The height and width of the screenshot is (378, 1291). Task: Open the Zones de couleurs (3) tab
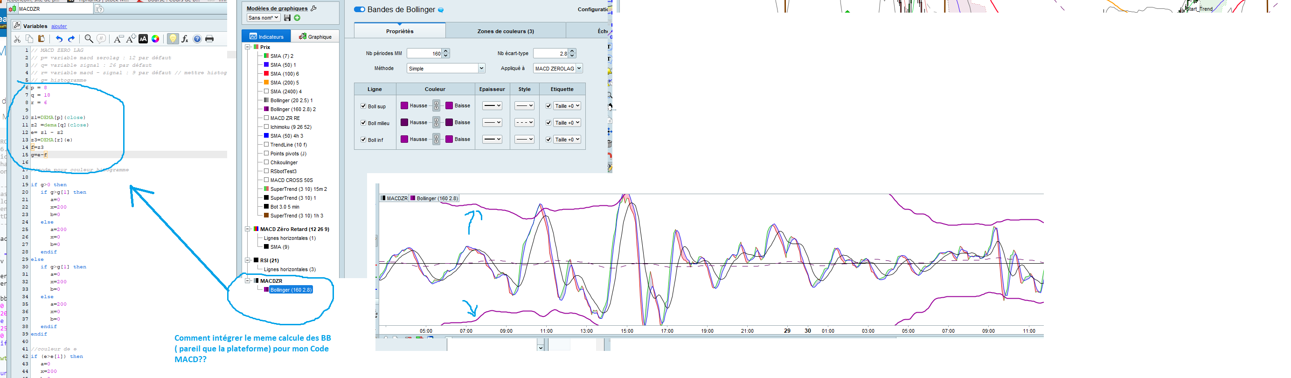(x=505, y=31)
